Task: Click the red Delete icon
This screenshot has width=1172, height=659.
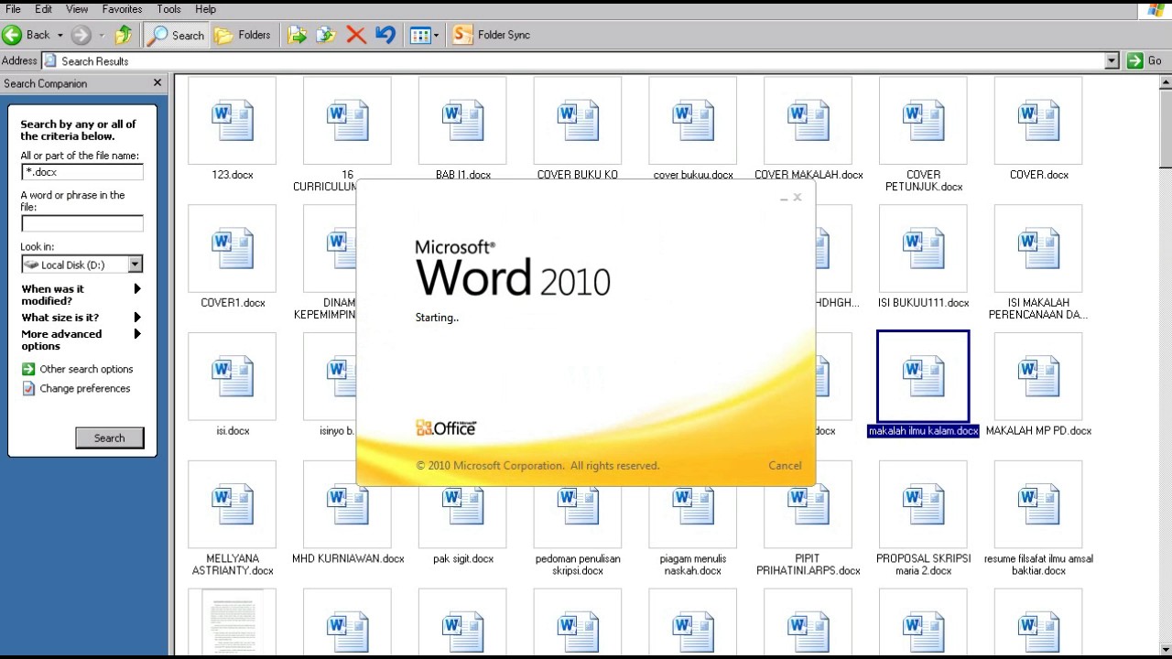Action: tap(356, 35)
